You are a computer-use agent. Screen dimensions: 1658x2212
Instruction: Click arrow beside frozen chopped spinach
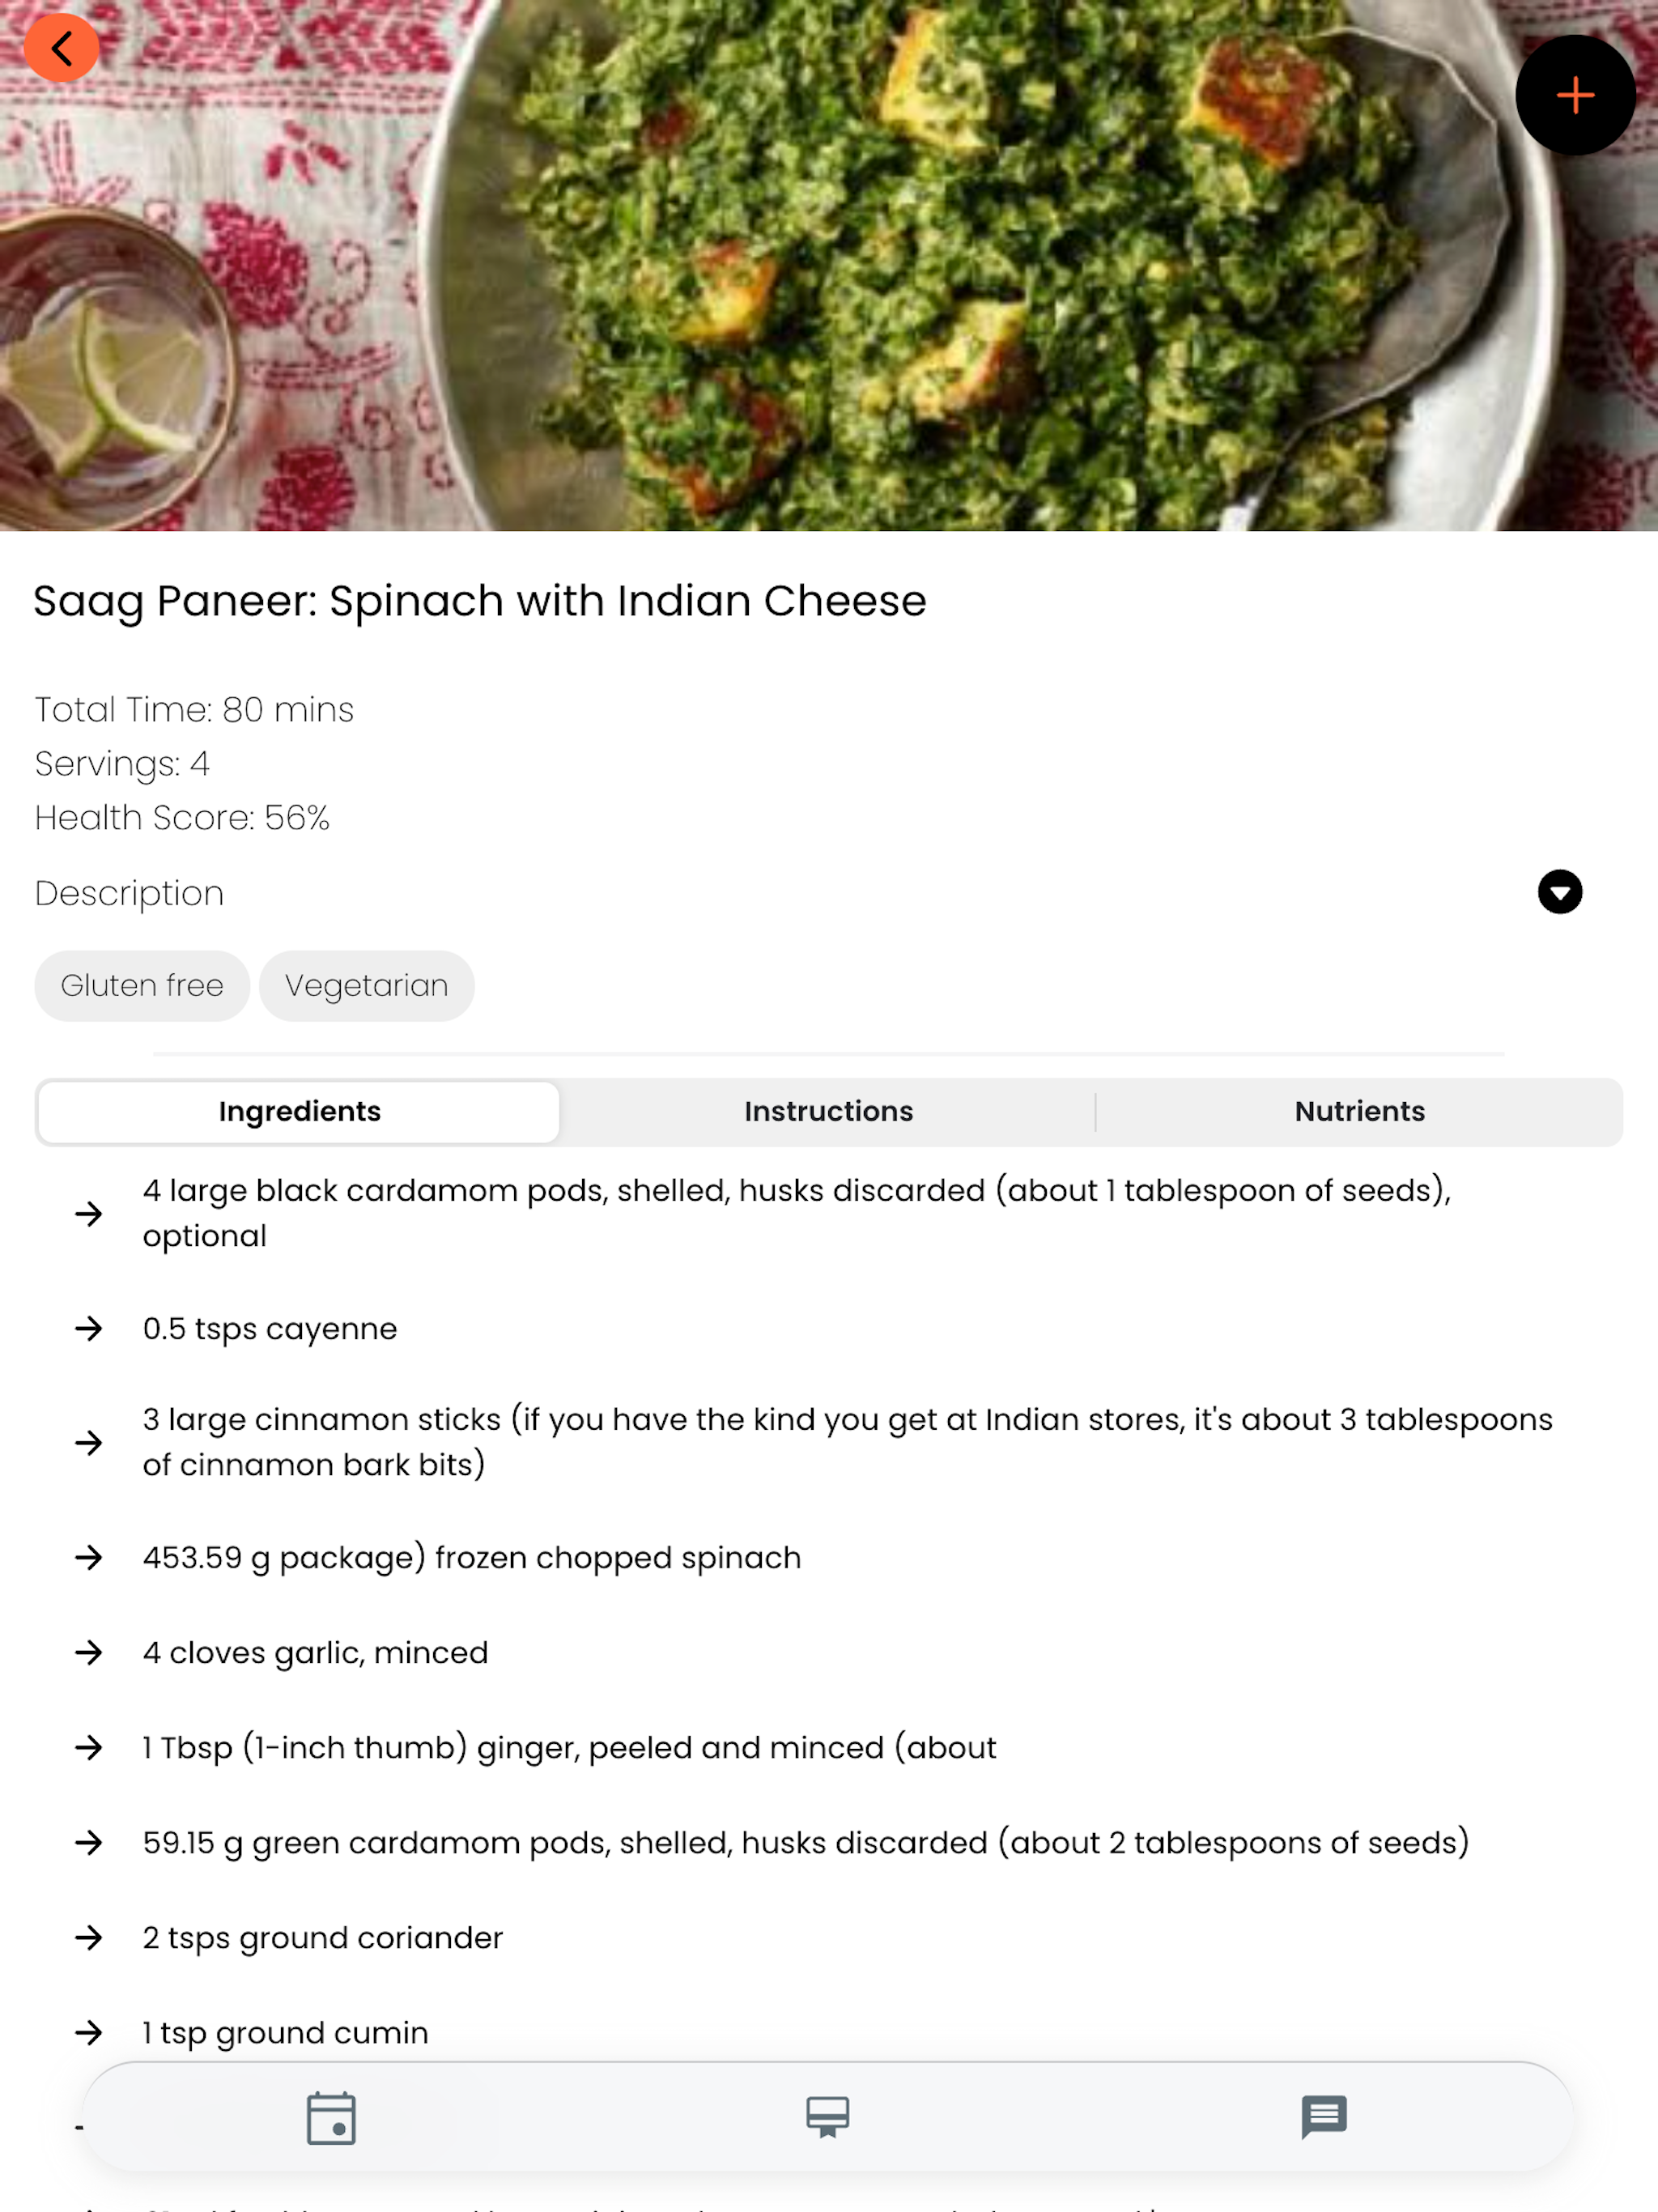click(89, 1557)
